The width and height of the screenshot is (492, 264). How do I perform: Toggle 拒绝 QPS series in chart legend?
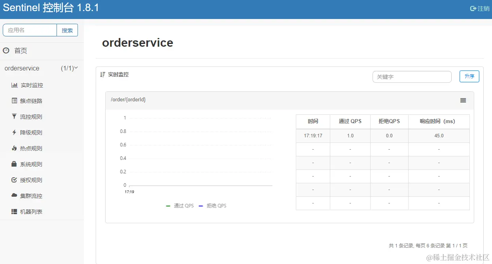pos(212,206)
